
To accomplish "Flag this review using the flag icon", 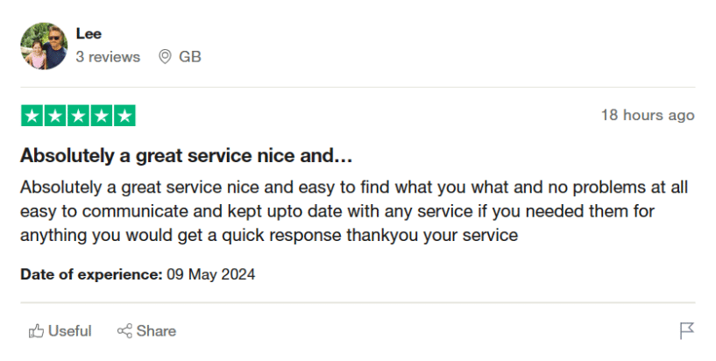I will (x=687, y=331).
